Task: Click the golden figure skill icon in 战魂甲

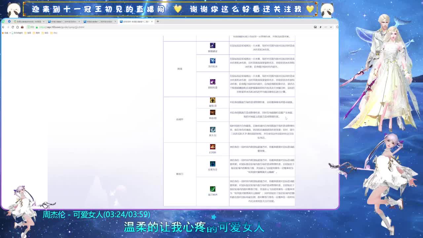Action: (212, 100)
